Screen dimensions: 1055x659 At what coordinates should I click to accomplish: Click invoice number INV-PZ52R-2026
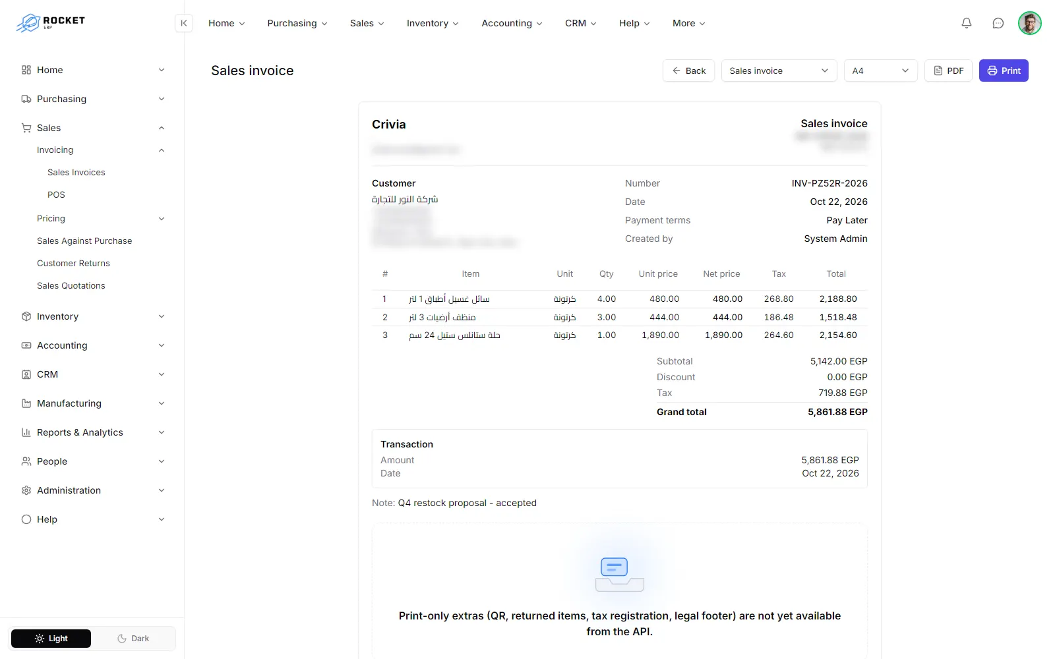point(829,183)
